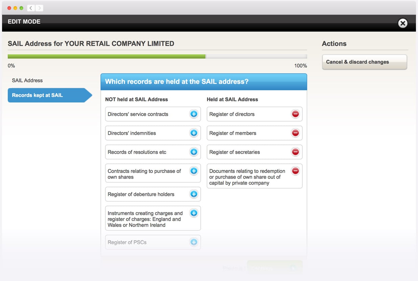The image size is (418, 281).
Task: Click plus icon for Directors' indemnities
Action: (194, 133)
